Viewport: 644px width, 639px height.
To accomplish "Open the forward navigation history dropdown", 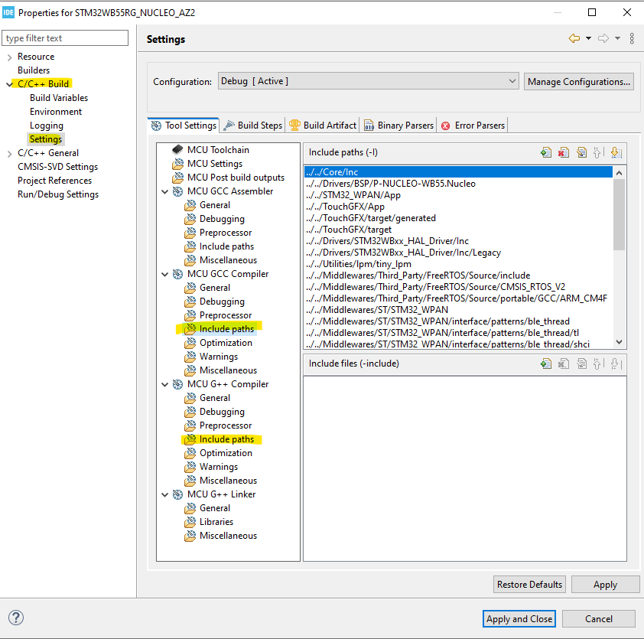I will point(617,38).
